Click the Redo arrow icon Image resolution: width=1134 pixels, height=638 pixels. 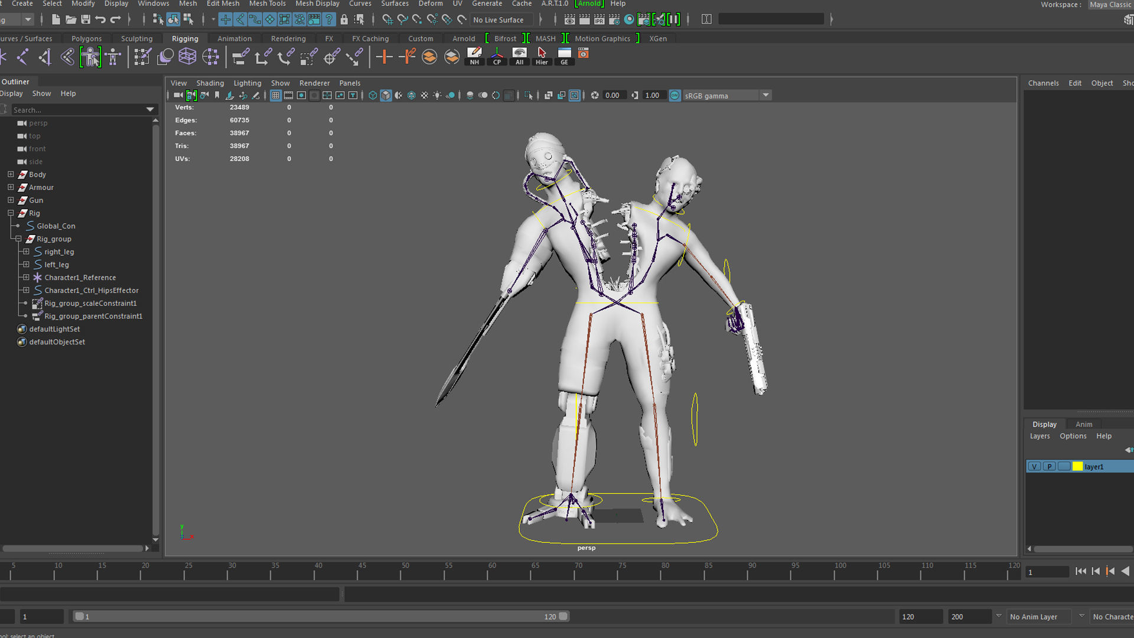click(115, 19)
